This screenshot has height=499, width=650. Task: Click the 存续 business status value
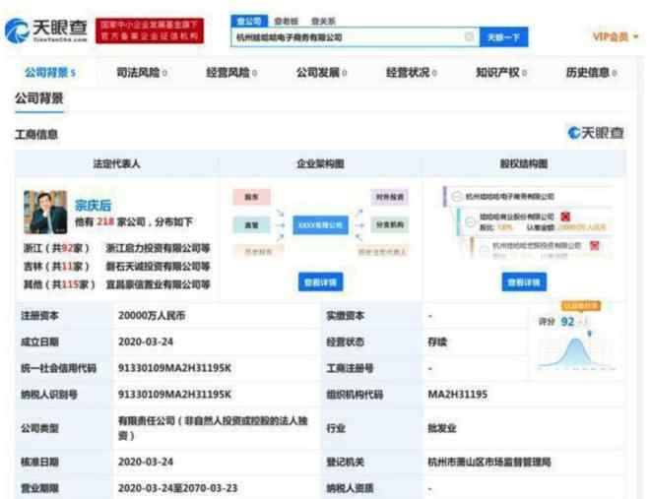coord(437,343)
